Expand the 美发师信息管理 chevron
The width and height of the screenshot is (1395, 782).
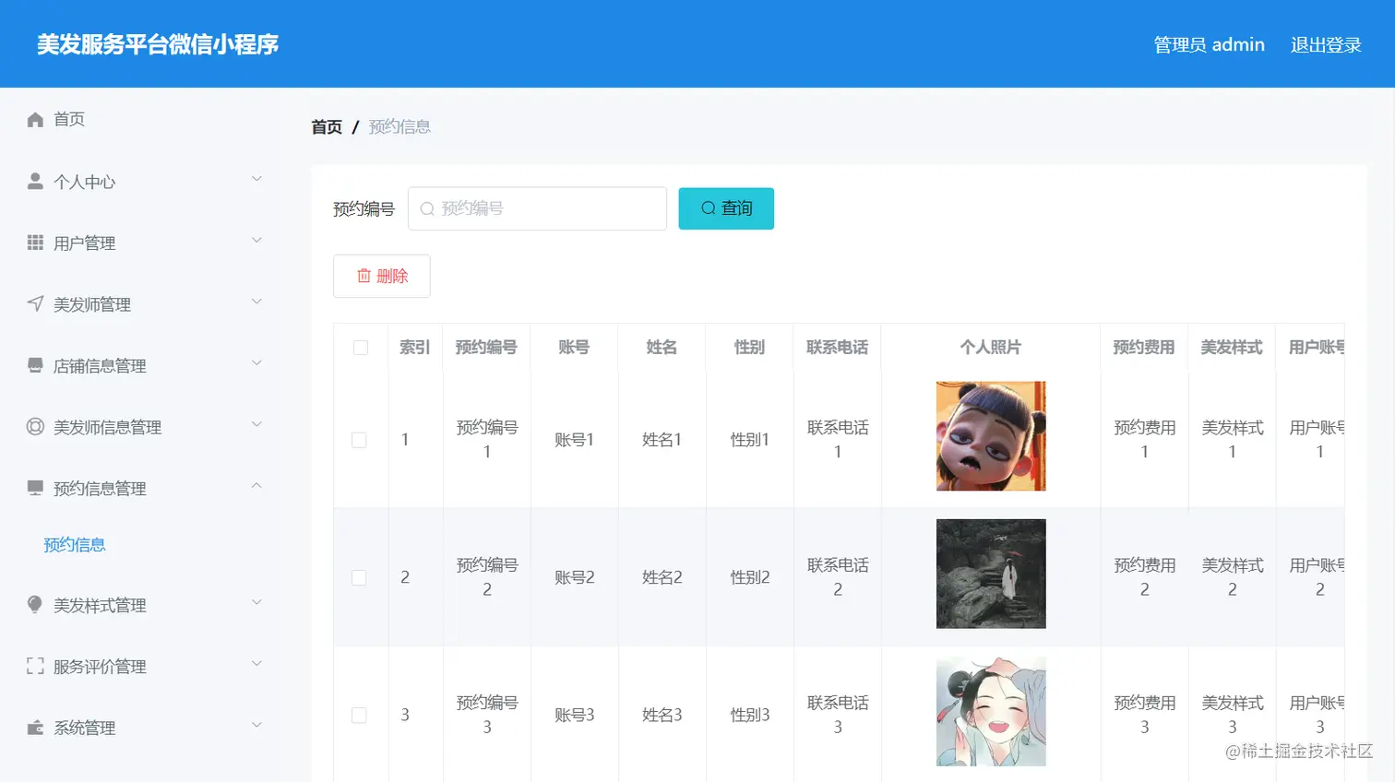[x=257, y=424]
